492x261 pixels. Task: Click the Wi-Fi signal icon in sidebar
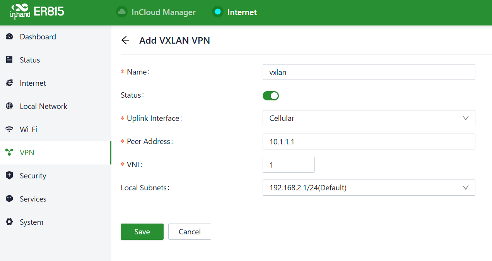tap(10, 129)
